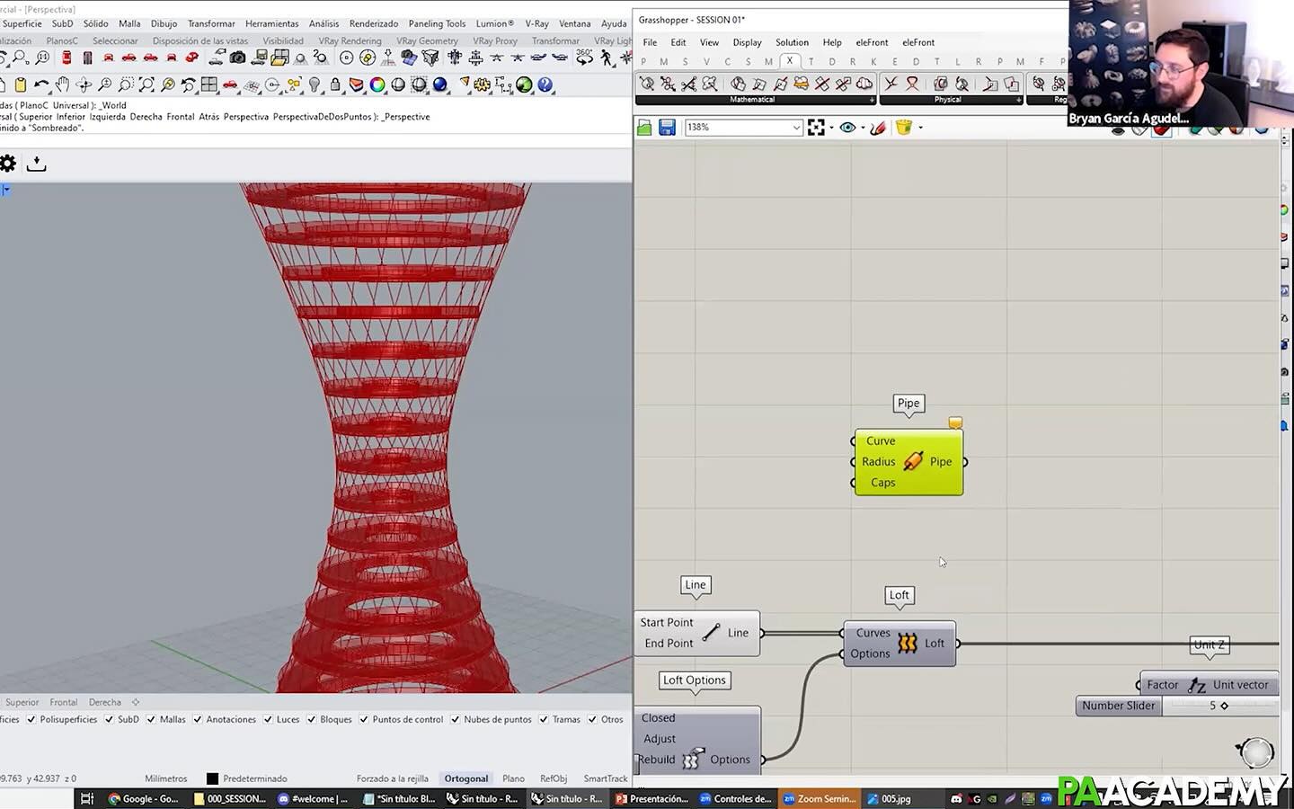The height and width of the screenshot is (809, 1294).
Task: Click the Loft component icon on canvas
Action: point(908,643)
